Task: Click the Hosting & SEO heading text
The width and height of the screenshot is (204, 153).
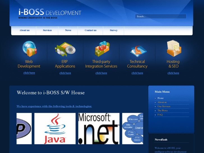Action: pyautogui.click(x=173, y=64)
